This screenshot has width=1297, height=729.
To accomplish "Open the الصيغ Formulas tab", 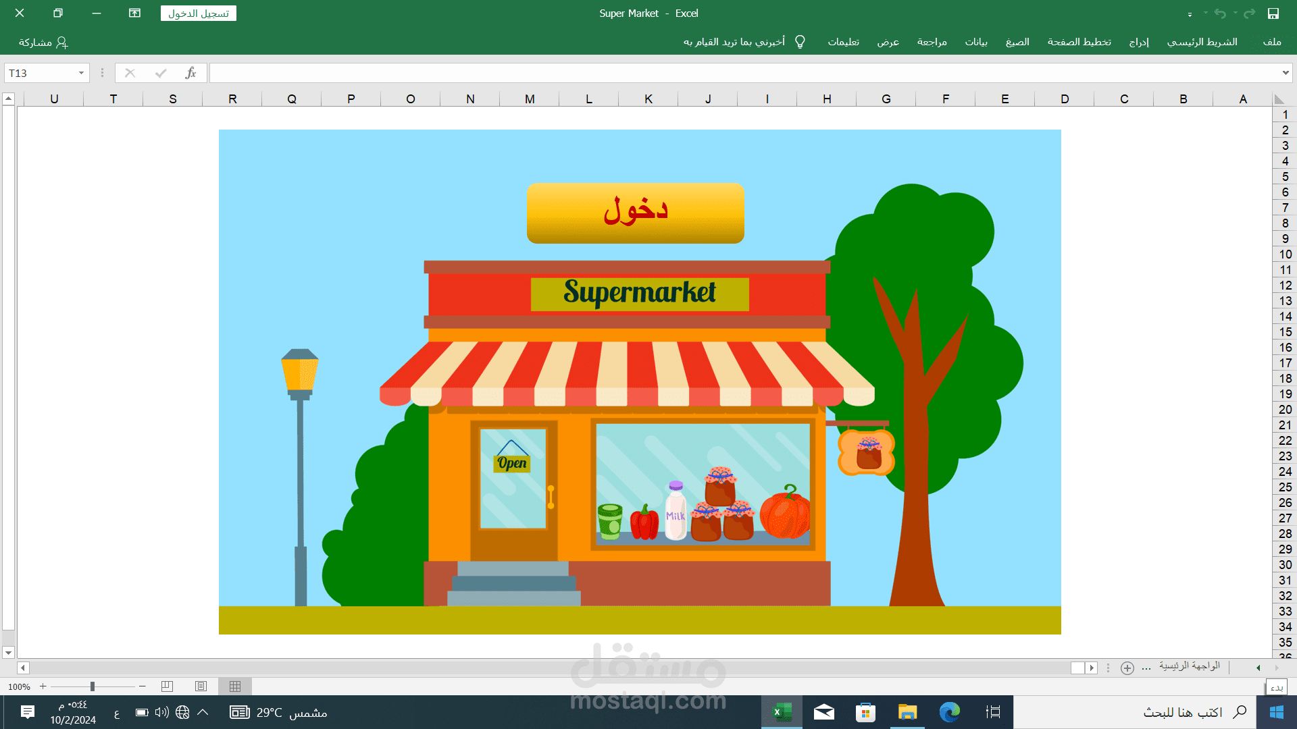I will coord(1017,42).
